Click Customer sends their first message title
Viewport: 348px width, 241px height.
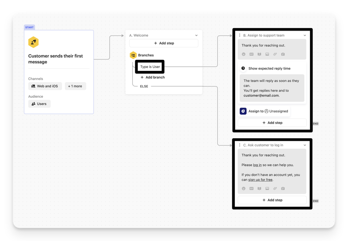pos(55,59)
